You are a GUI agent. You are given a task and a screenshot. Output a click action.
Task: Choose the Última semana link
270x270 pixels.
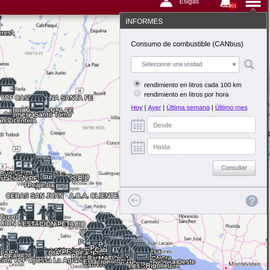(x=188, y=107)
